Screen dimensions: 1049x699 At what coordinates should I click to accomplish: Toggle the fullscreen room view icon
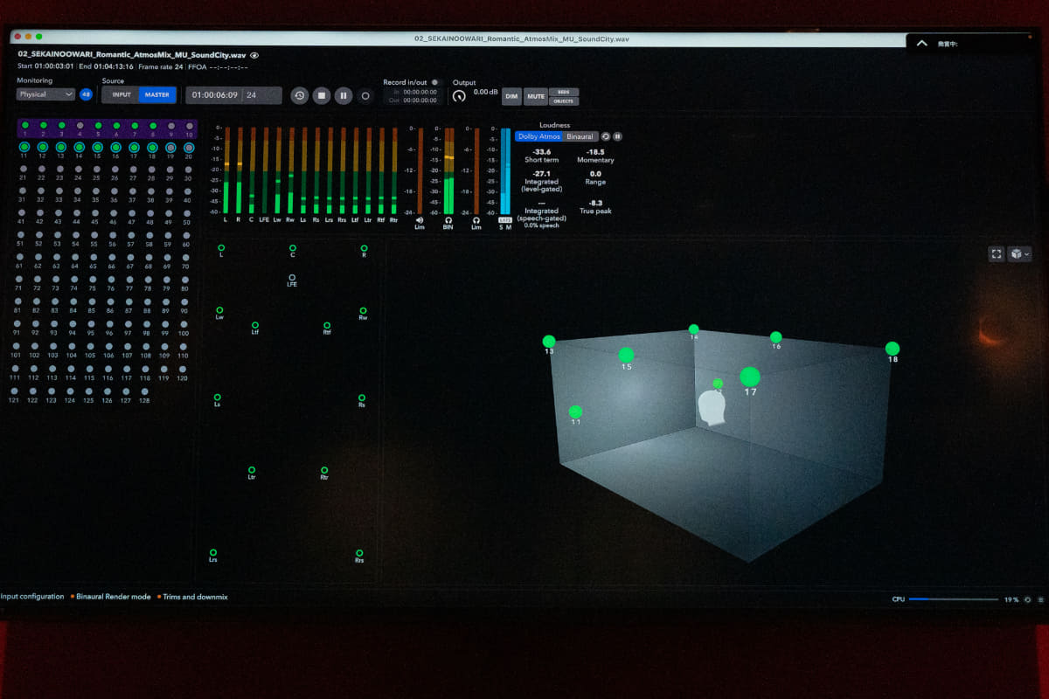(x=997, y=253)
